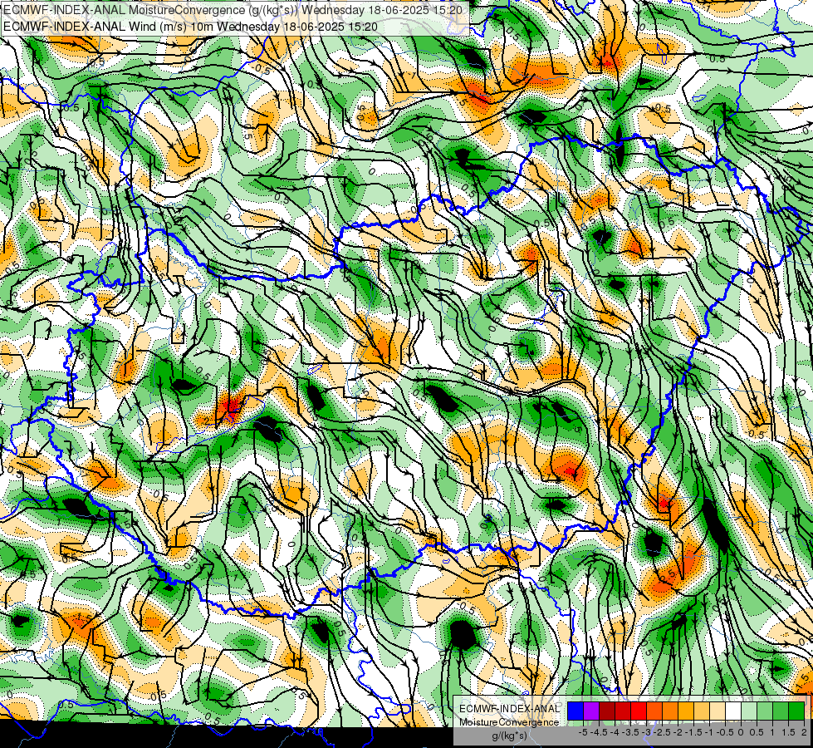Click the purple swatch in the legend
The image size is (813, 748).
(591, 711)
